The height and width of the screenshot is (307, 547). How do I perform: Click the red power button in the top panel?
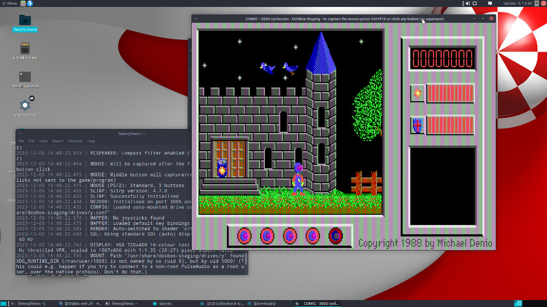(543, 4)
